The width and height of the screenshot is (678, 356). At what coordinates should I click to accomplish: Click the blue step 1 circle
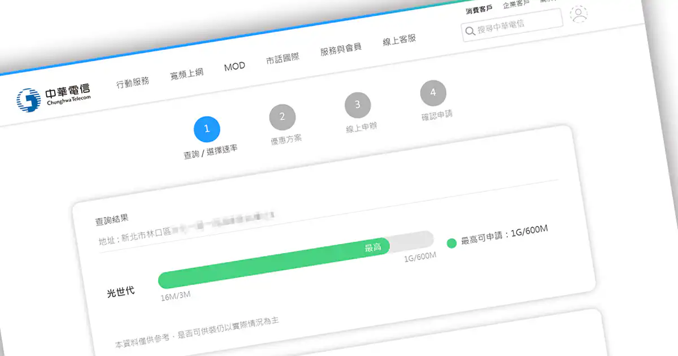pos(207,129)
